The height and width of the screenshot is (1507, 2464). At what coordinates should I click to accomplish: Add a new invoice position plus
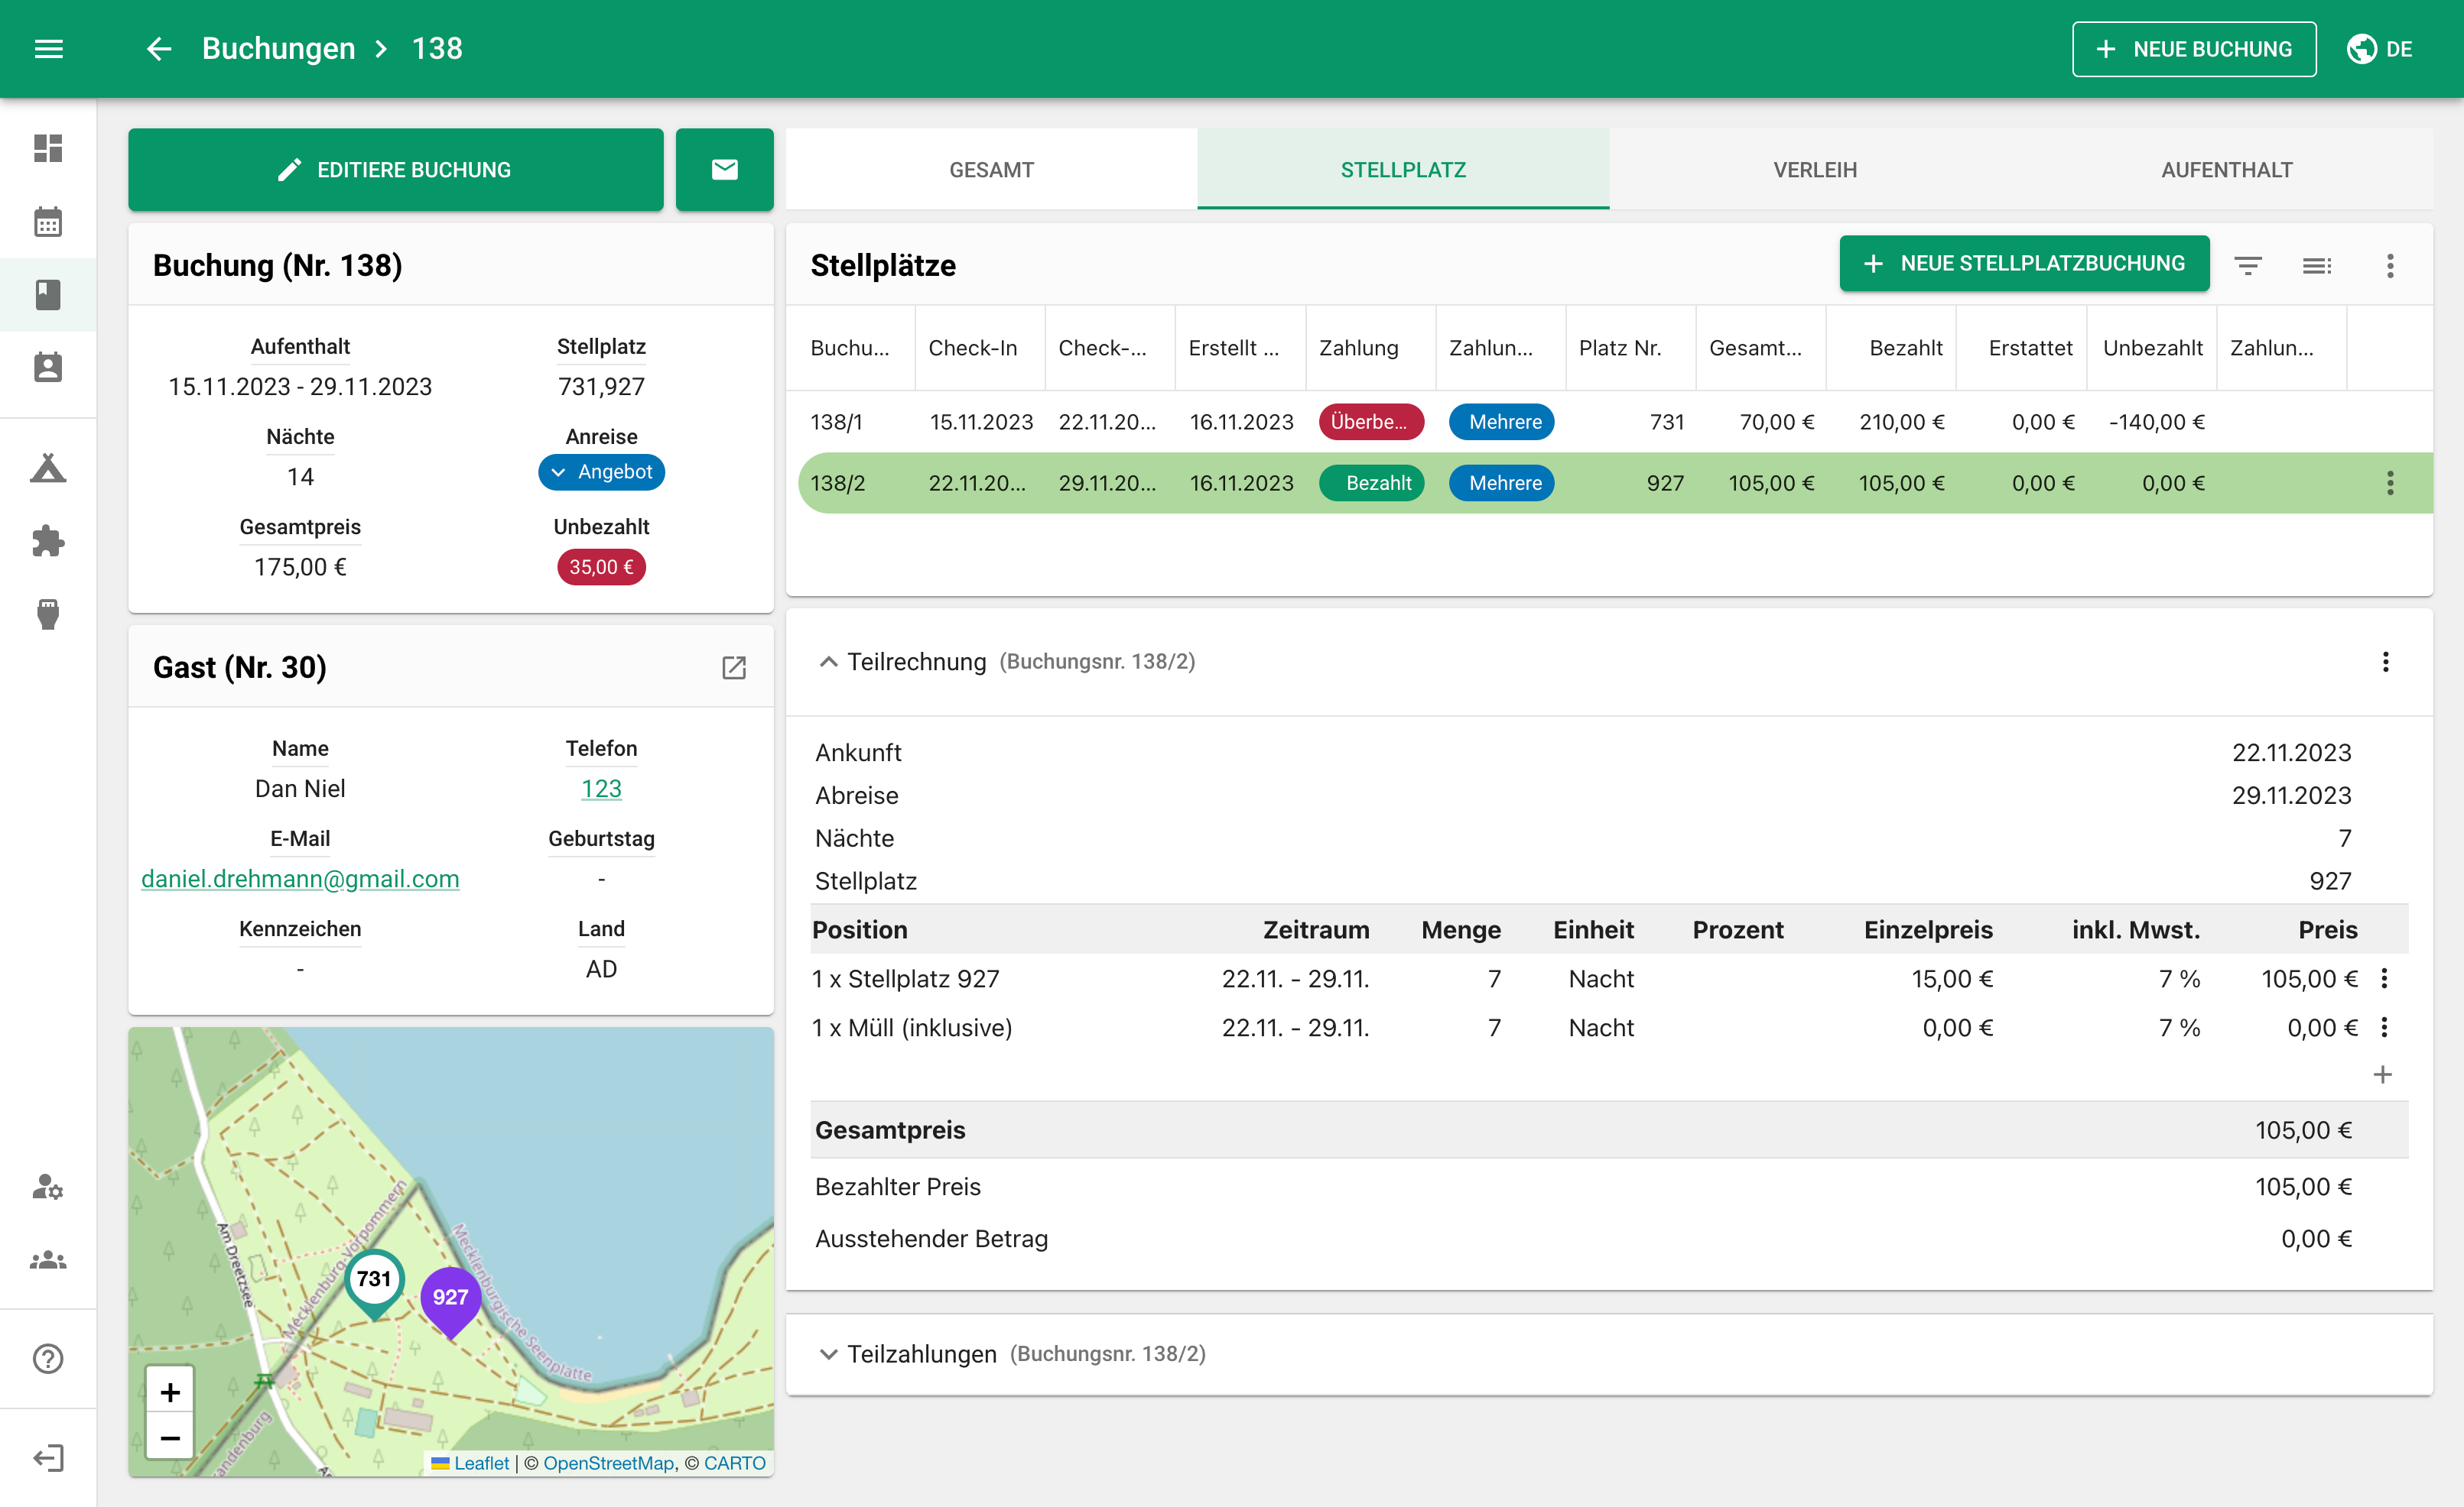2383,1074
